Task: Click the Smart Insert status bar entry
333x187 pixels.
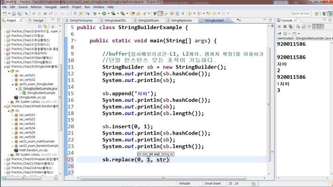Action: [213, 183]
